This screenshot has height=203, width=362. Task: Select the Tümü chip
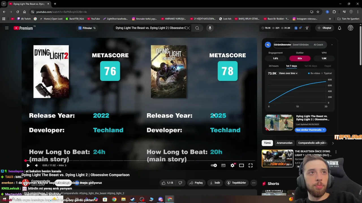point(267,143)
